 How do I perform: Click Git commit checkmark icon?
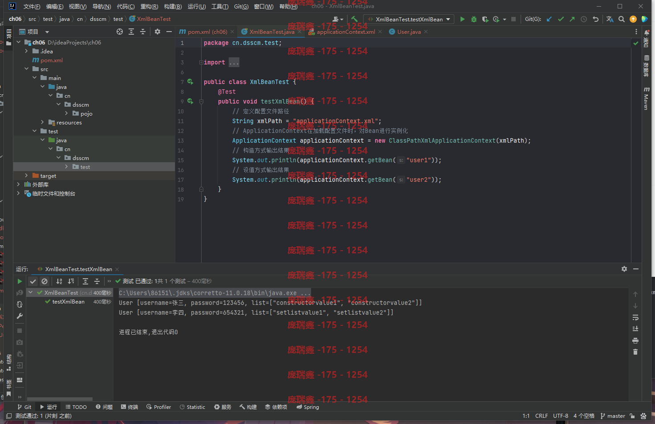click(x=561, y=19)
